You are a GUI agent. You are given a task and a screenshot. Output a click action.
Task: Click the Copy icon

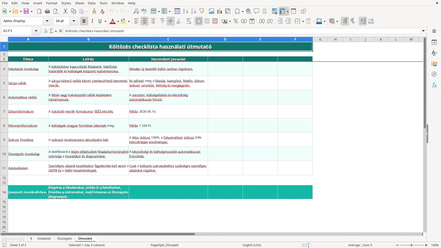point(73,11)
